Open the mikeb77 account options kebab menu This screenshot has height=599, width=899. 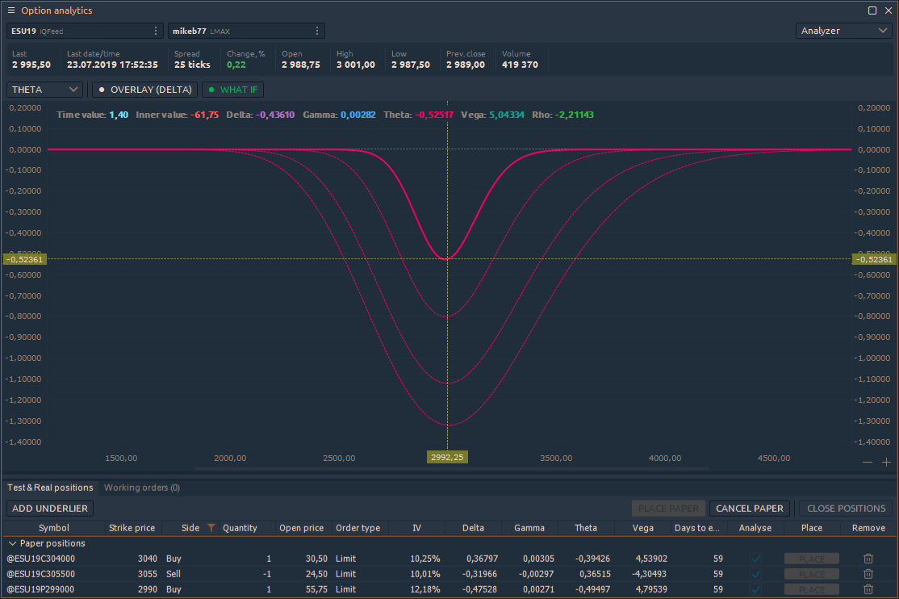tap(317, 31)
